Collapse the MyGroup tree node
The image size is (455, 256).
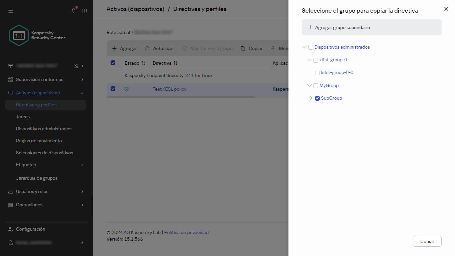(x=309, y=86)
